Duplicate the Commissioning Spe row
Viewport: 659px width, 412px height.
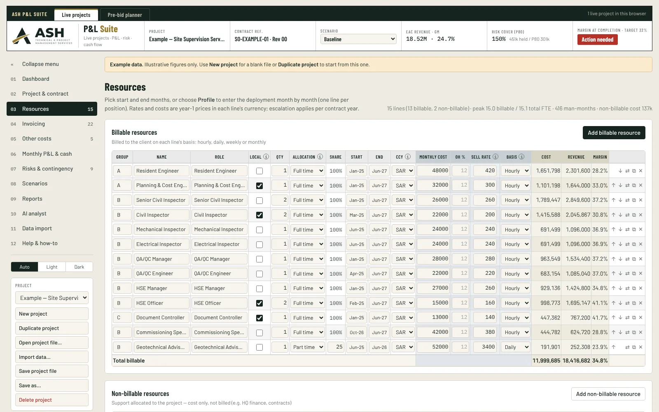[x=634, y=332]
